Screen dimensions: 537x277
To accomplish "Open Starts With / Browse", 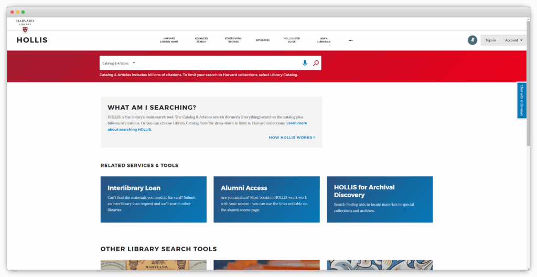I will [233, 40].
